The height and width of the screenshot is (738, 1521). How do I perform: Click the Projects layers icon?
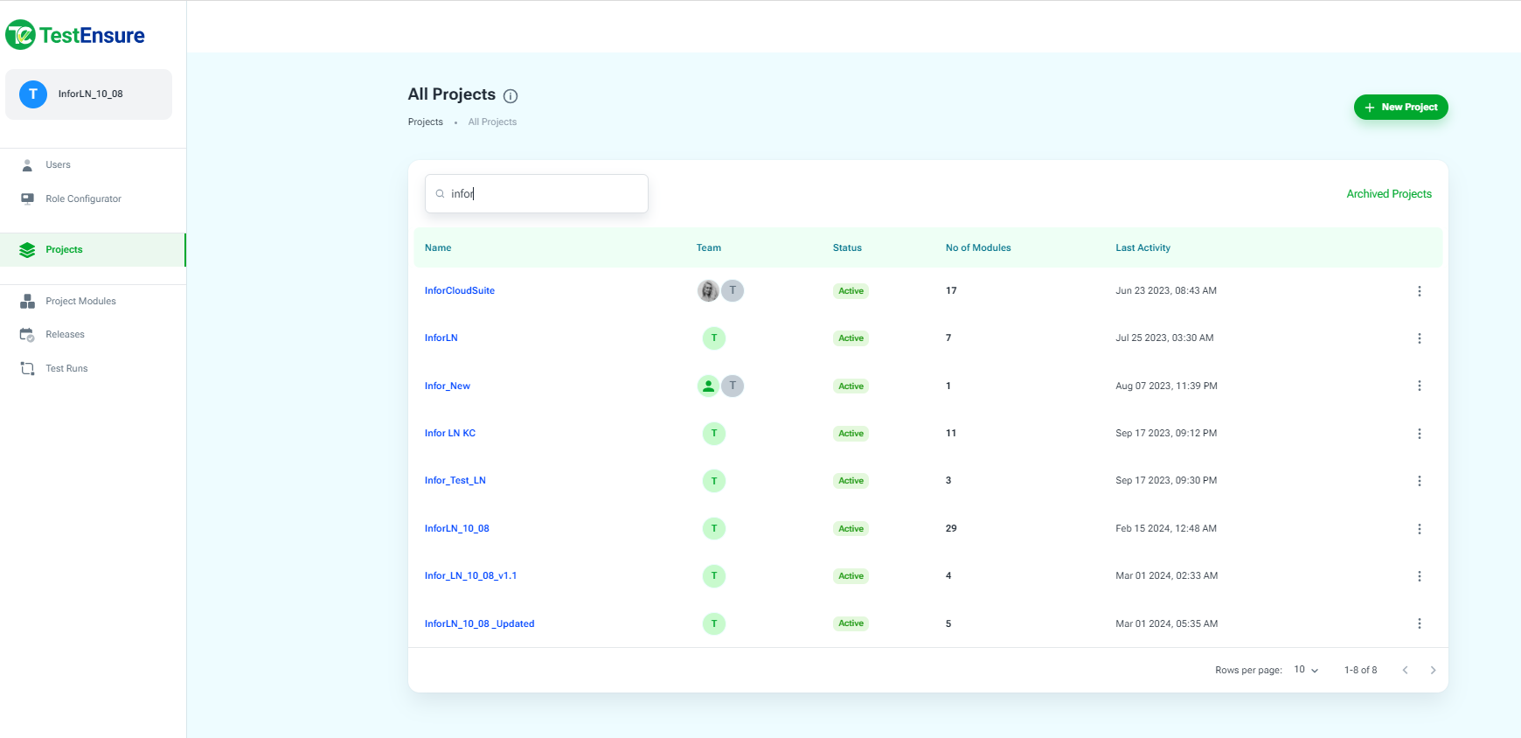point(27,249)
